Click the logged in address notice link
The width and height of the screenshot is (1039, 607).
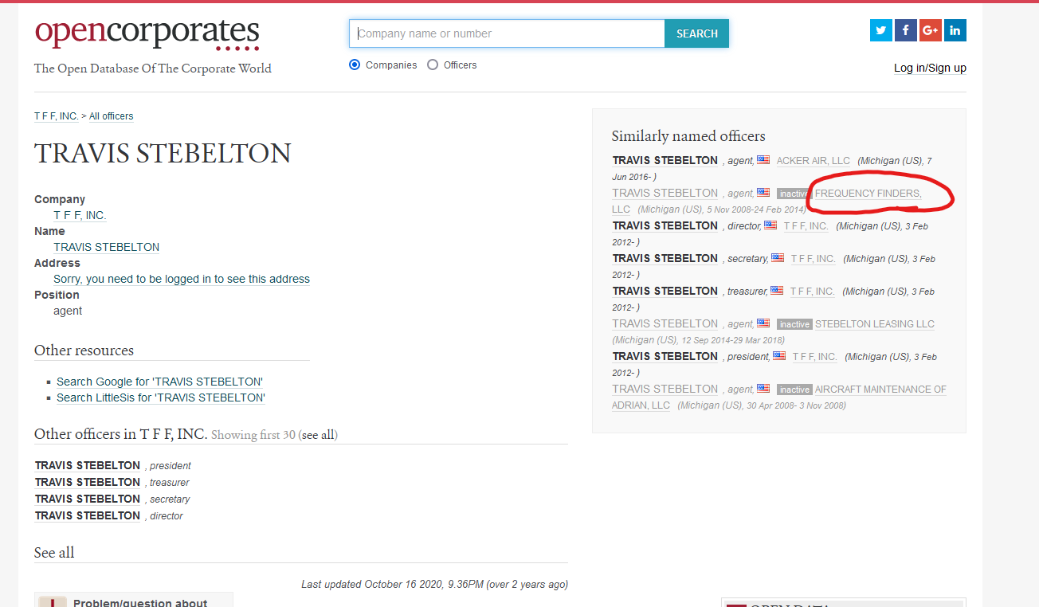pos(182,279)
